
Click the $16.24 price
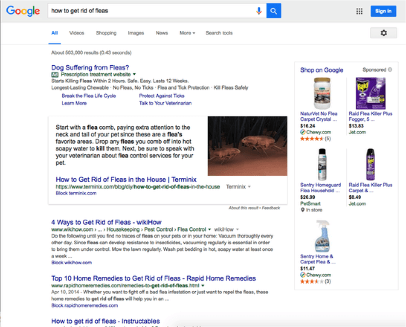(308, 126)
